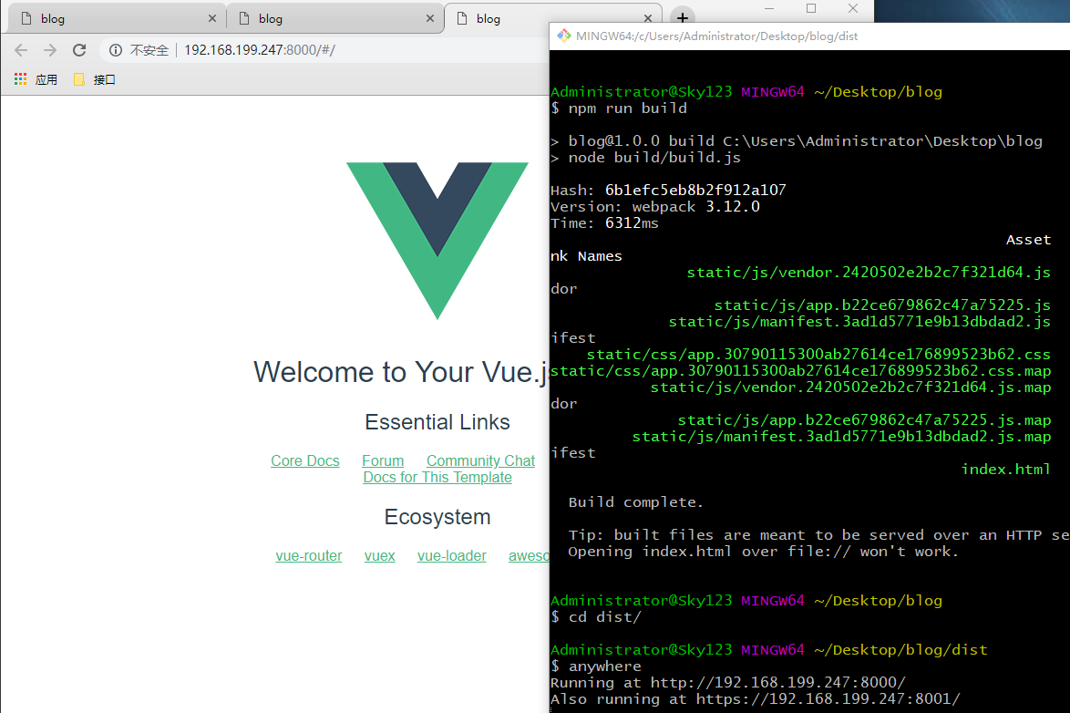
Task: Click 'Time: 6312ms' terminal line
Action: [604, 222]
